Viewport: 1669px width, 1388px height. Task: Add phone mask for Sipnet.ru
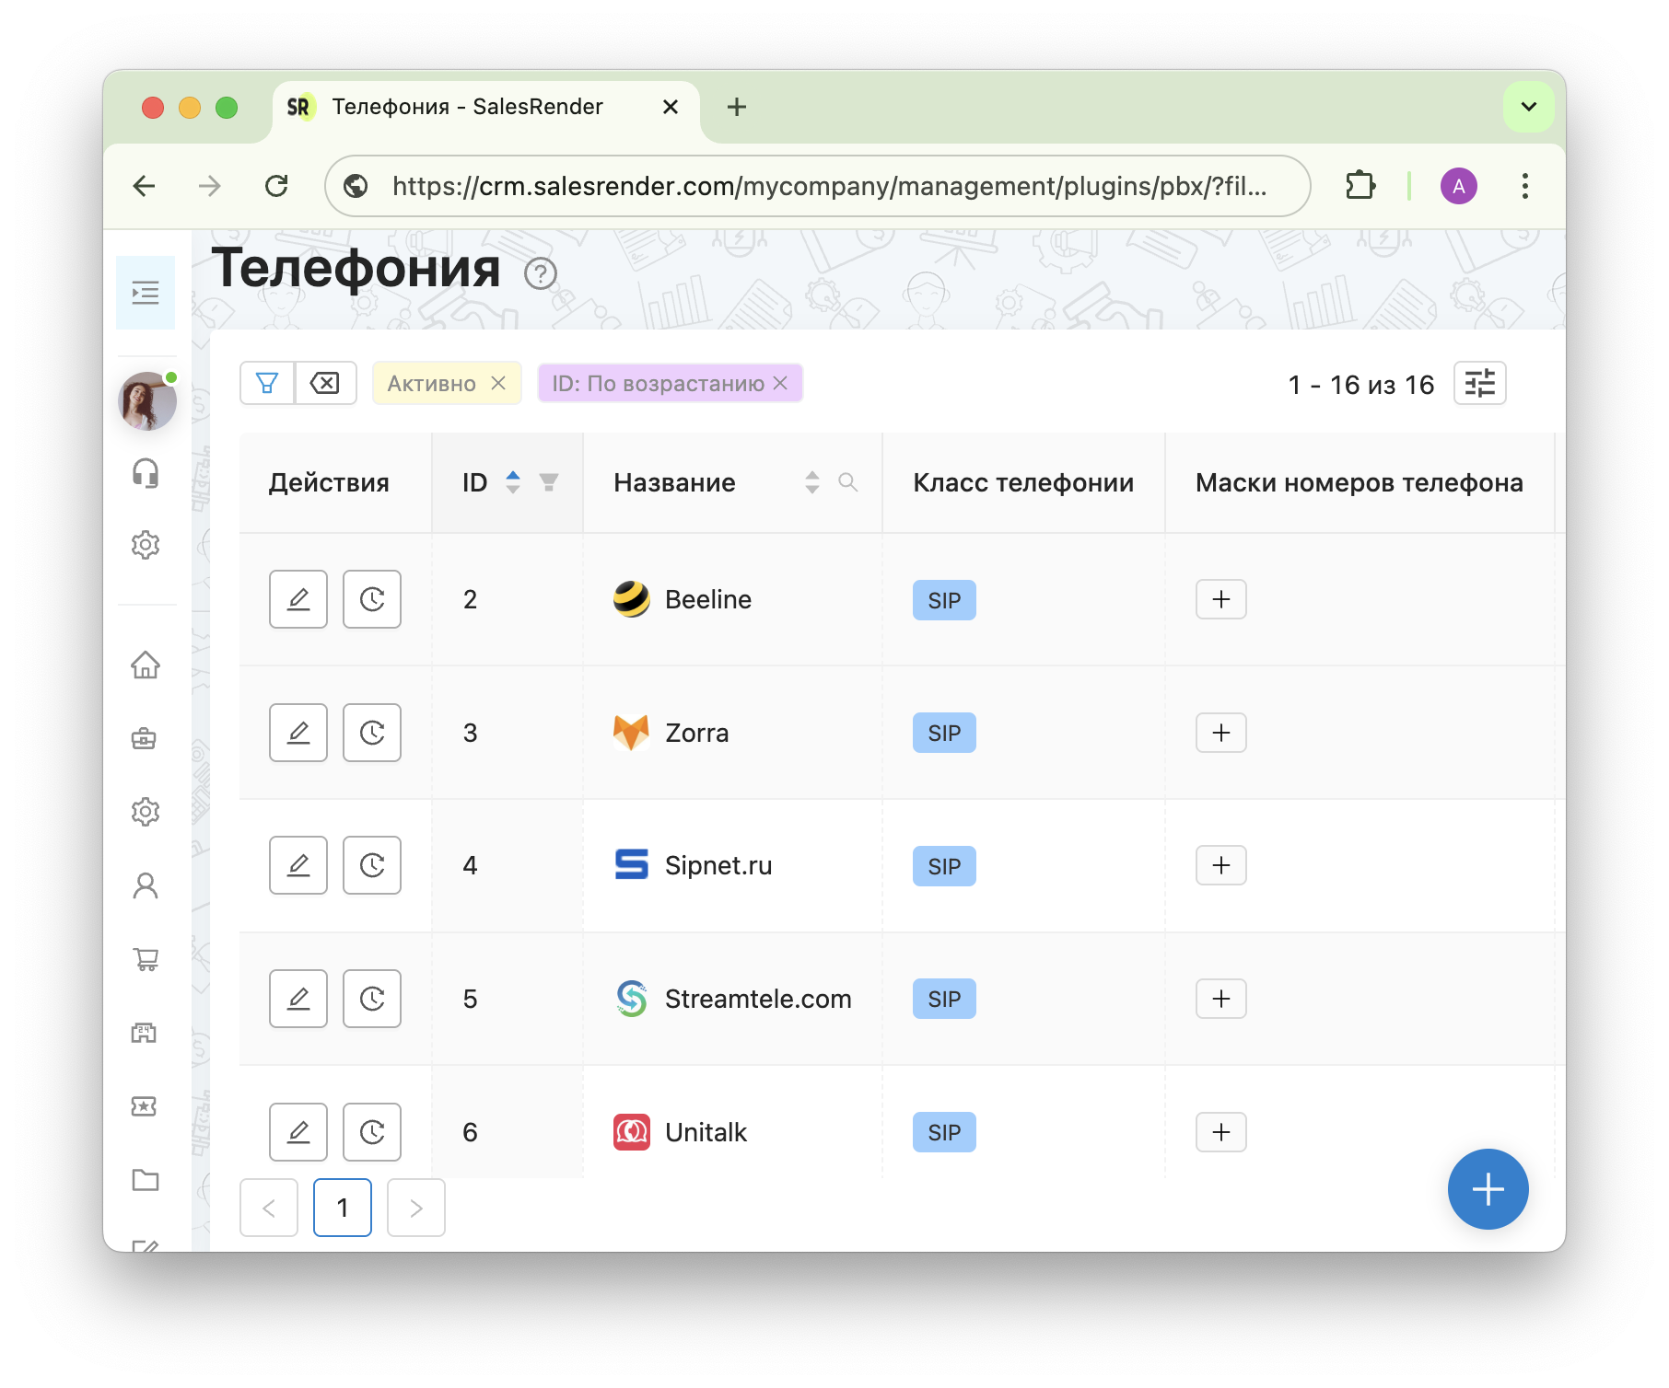tap(1221, 865)
